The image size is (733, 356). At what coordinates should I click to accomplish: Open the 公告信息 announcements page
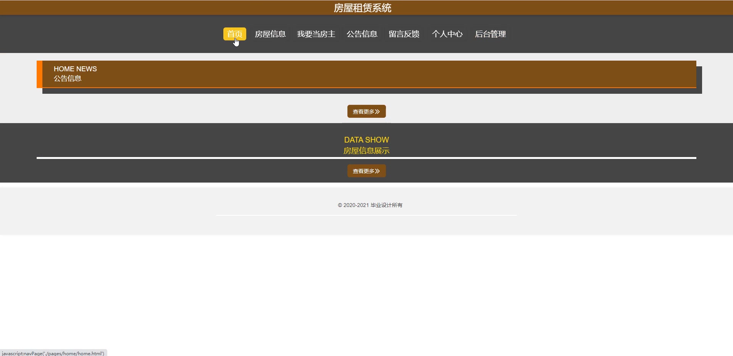[x=362, y=34]
